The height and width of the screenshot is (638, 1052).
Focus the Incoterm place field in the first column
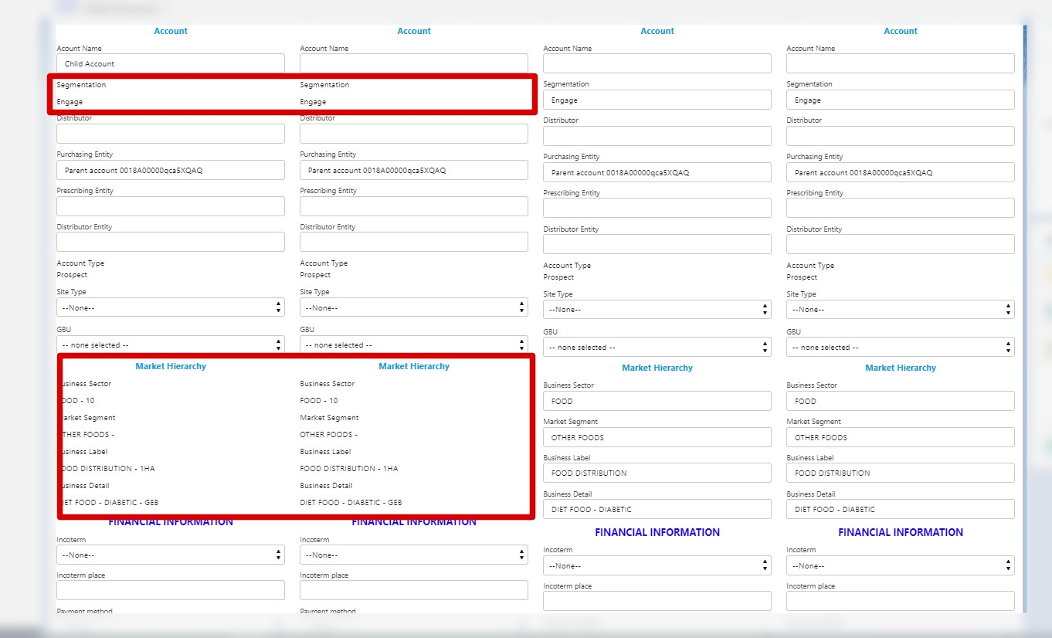[171, 590]
